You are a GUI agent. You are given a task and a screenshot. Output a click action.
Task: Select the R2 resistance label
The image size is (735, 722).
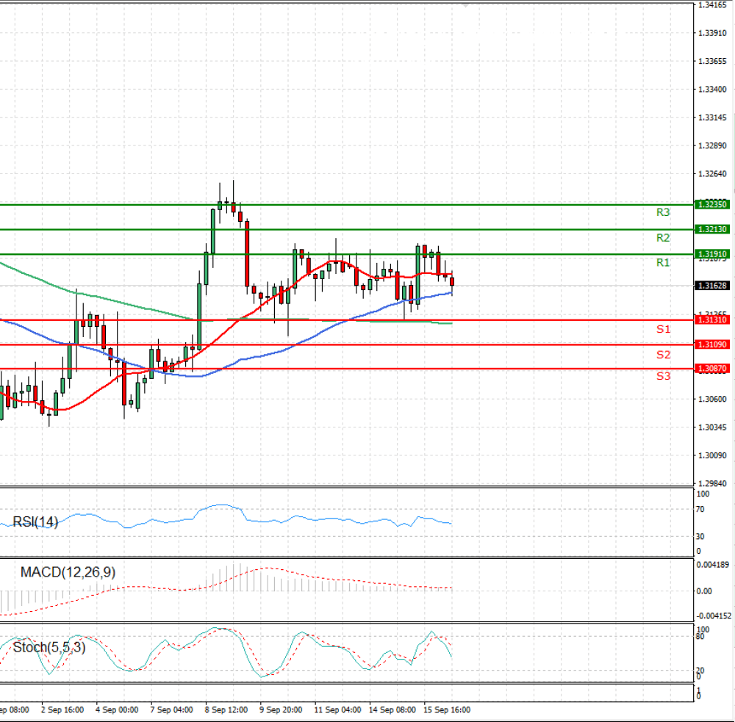coord(663,237)
